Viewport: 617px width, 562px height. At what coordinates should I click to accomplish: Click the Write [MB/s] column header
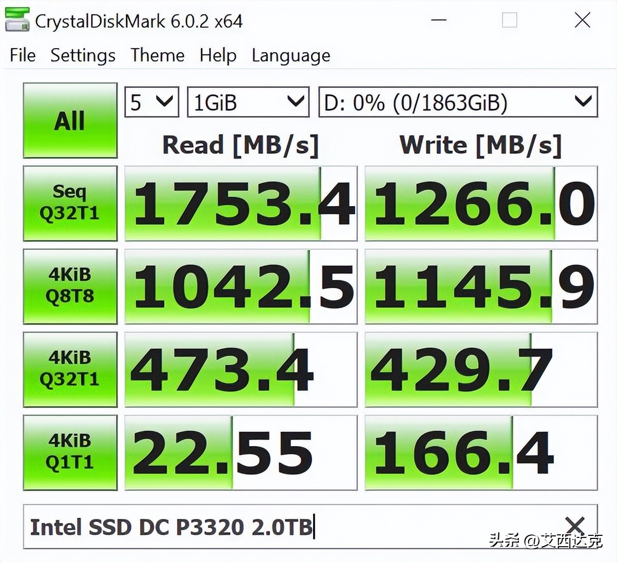[x=480, y=145]
